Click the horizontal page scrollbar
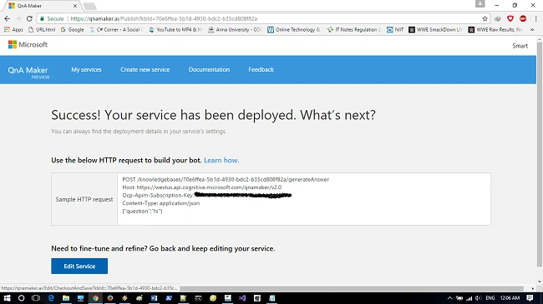Viewport: 543px width, 304px height. [x=352, y=288]
